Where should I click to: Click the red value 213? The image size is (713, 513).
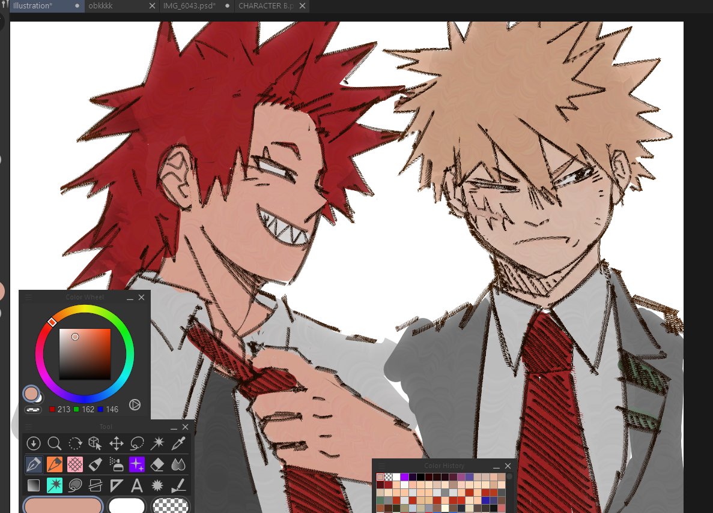click(x=64, y=409)
